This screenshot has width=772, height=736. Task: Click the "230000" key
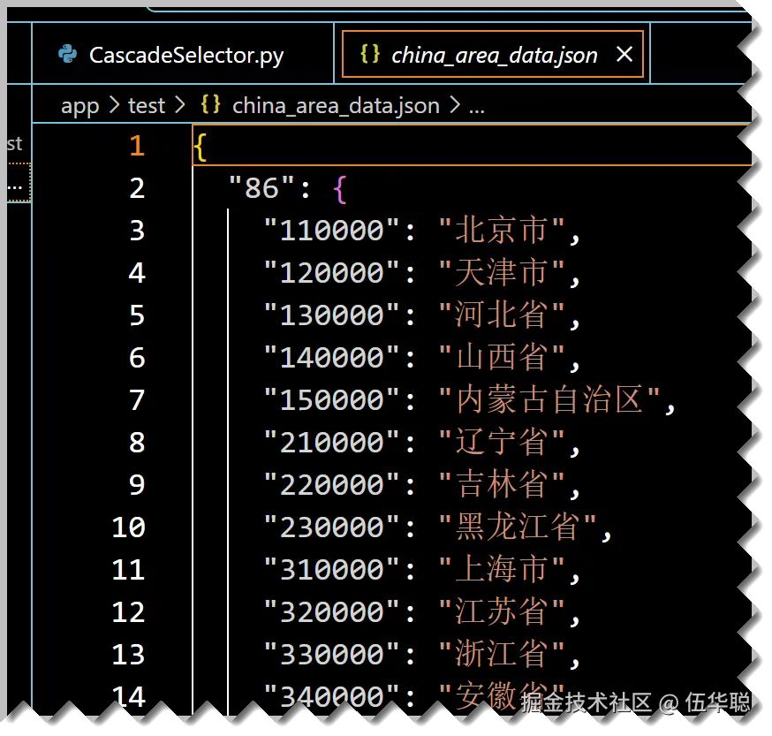coord(331,527)
